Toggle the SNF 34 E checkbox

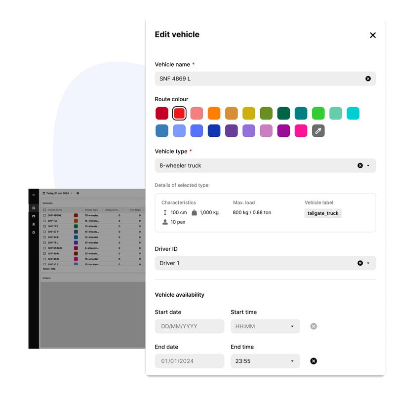[44, 237]
